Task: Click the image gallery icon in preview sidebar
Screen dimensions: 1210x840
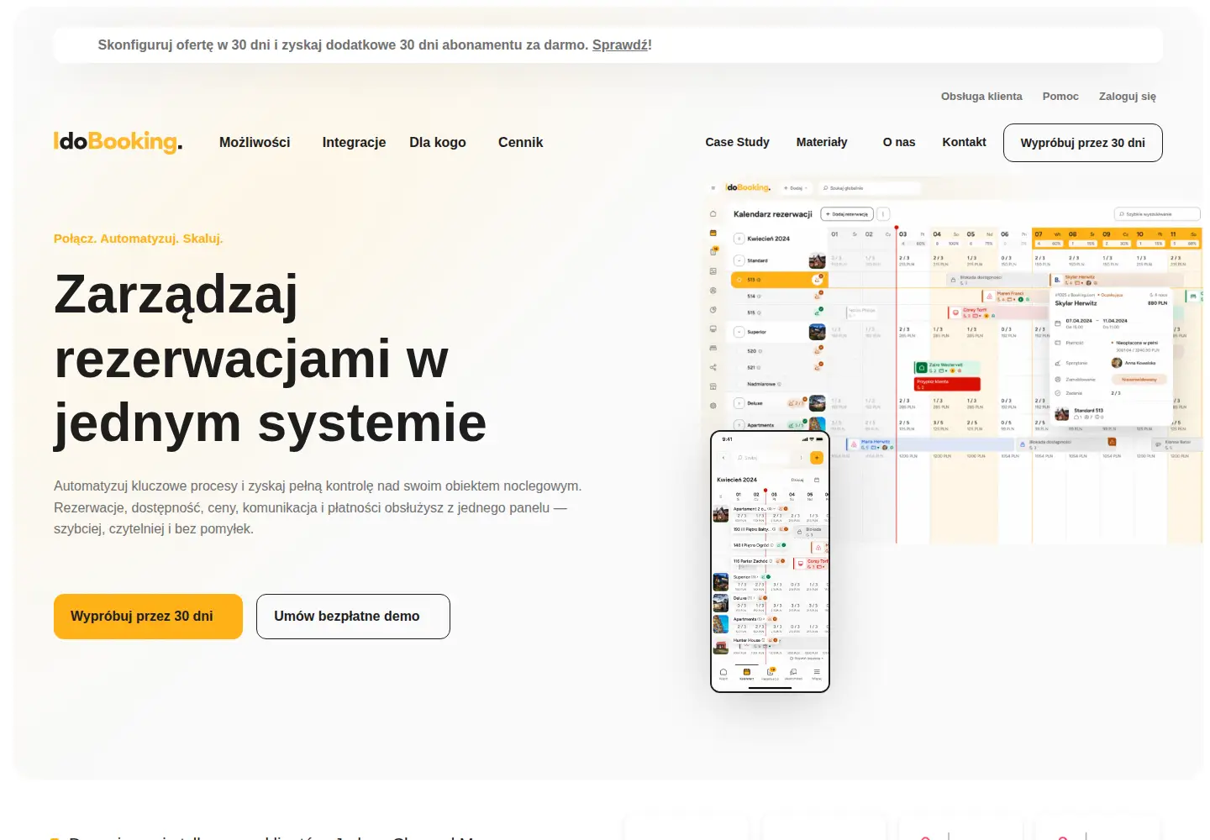Action: (x=713, y=271)
